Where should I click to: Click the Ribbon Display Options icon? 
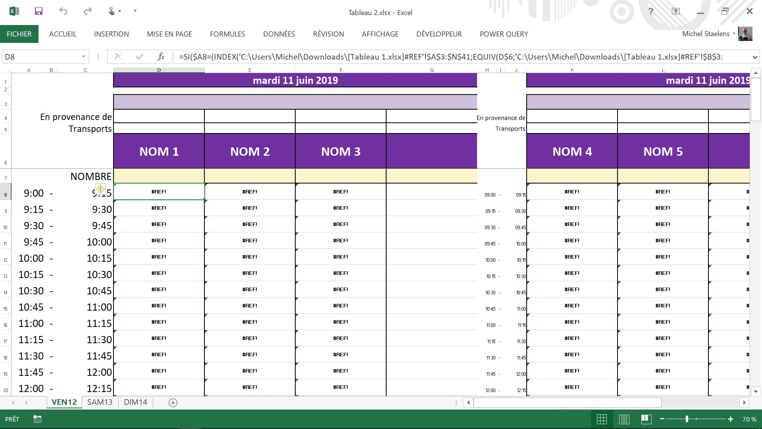[x=676, y=11]
